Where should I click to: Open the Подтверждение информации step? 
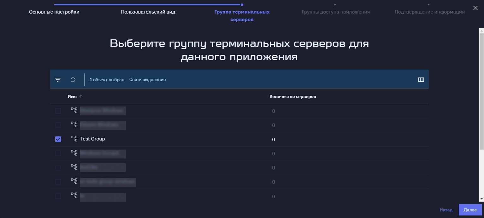430,12
